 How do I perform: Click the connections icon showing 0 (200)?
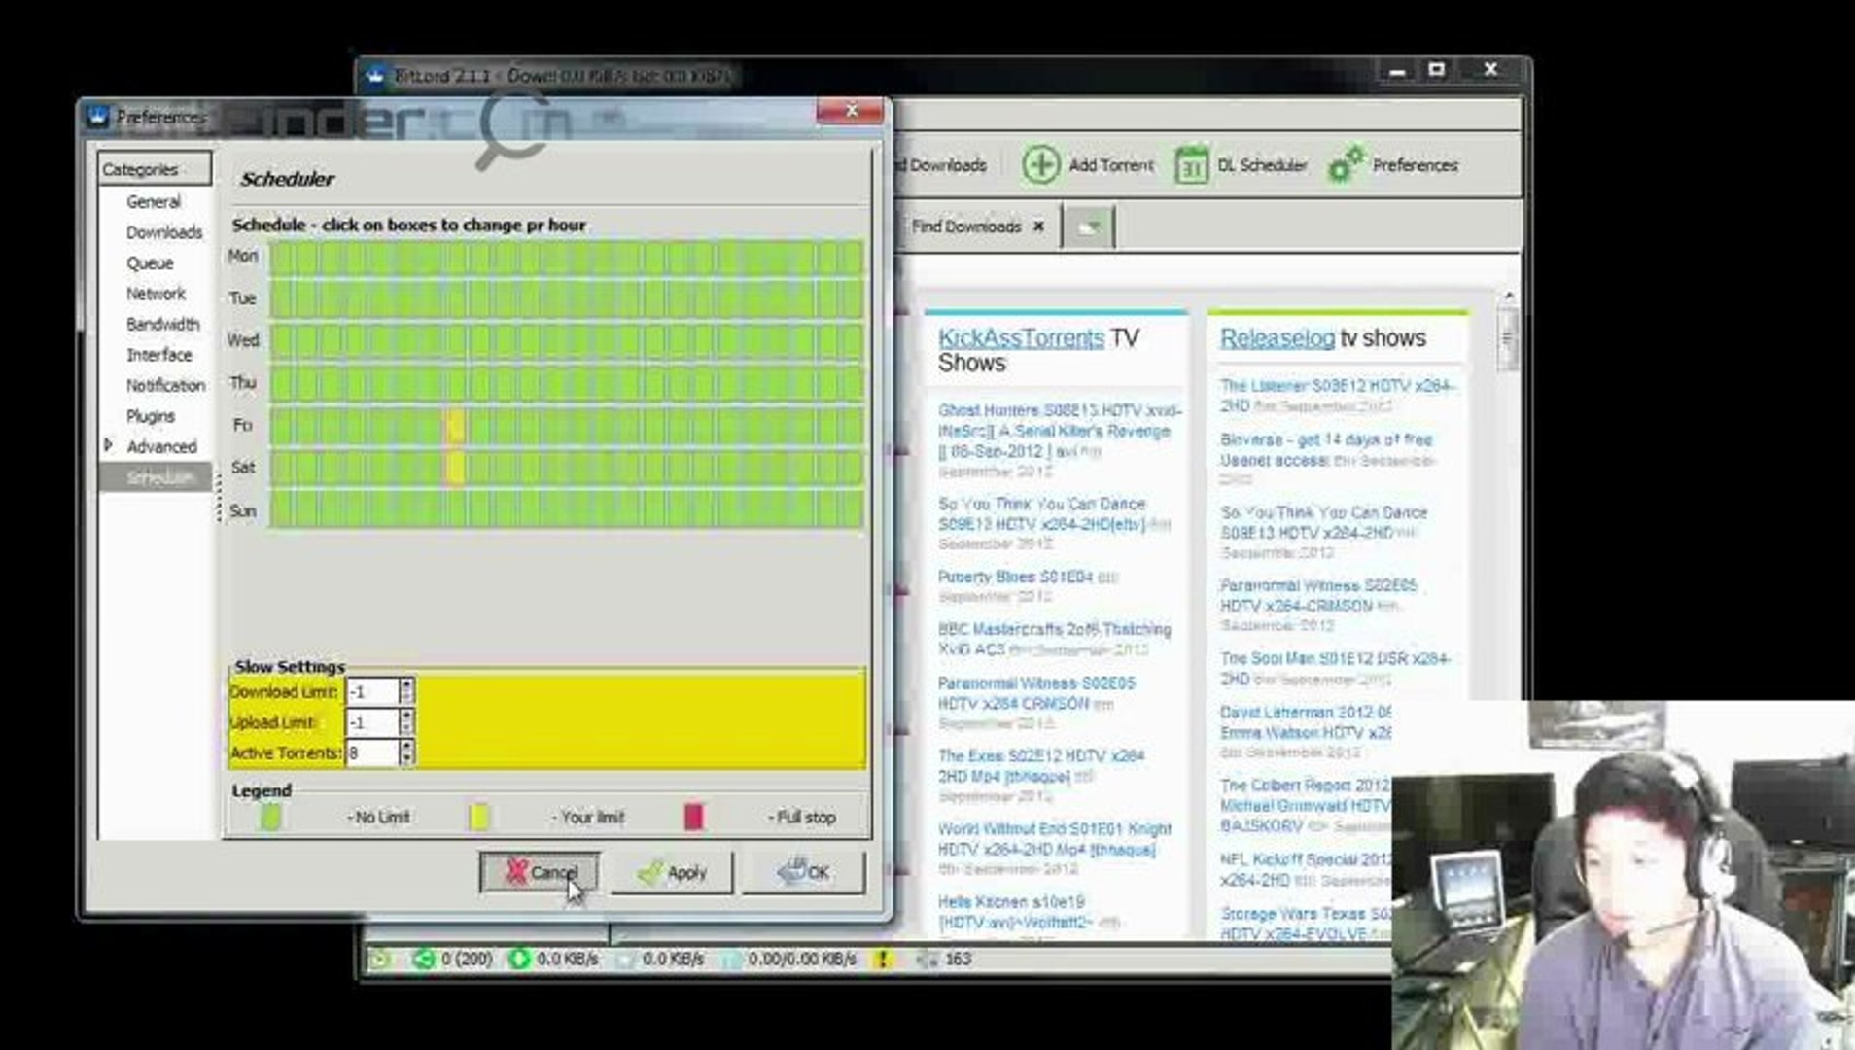tap(423, 960)
